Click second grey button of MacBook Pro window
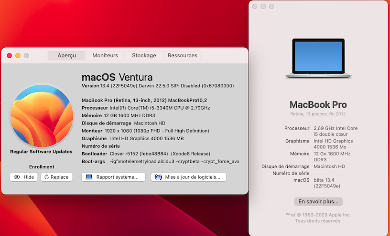 coord(263,7)
